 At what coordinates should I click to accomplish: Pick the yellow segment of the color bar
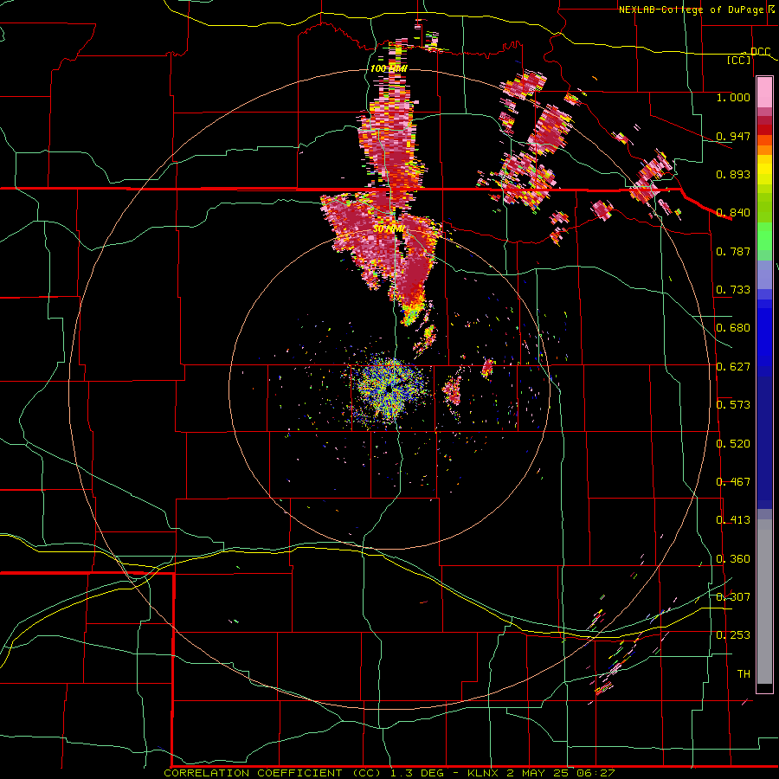[x=764, y=171]
